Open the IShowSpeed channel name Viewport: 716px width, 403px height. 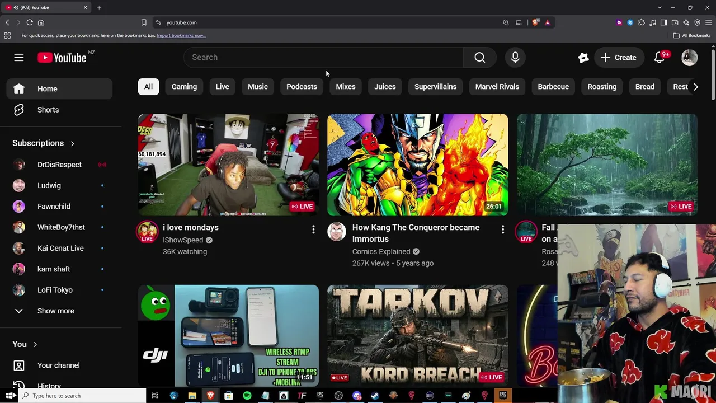click(183, 240)
